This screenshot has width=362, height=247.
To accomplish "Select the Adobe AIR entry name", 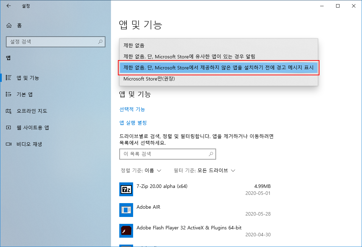I will point(148,207).
